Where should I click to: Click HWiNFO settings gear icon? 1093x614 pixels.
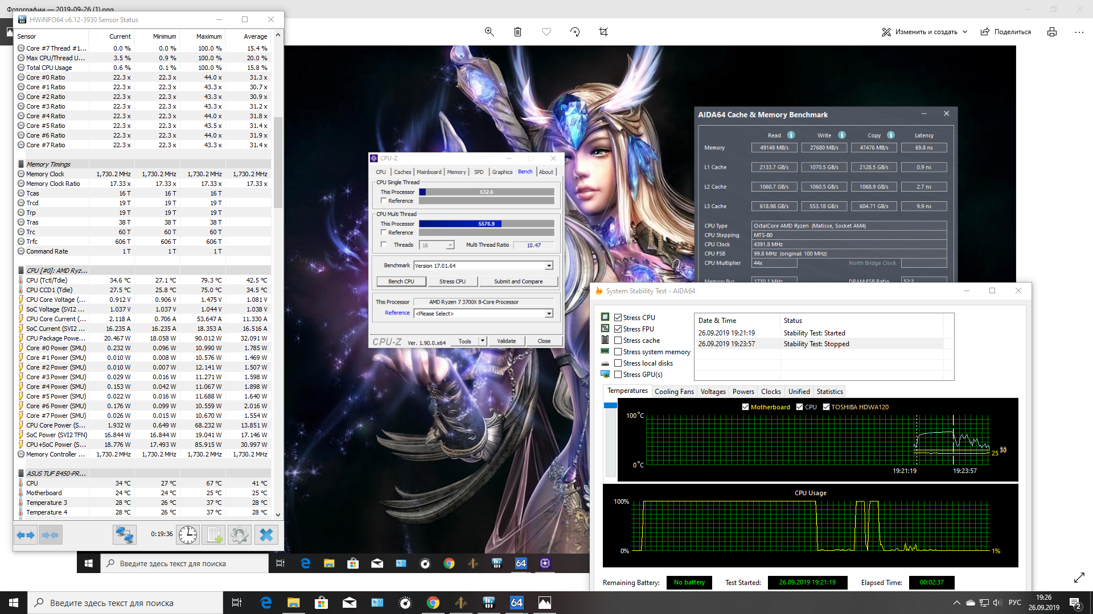pos(239,534)
